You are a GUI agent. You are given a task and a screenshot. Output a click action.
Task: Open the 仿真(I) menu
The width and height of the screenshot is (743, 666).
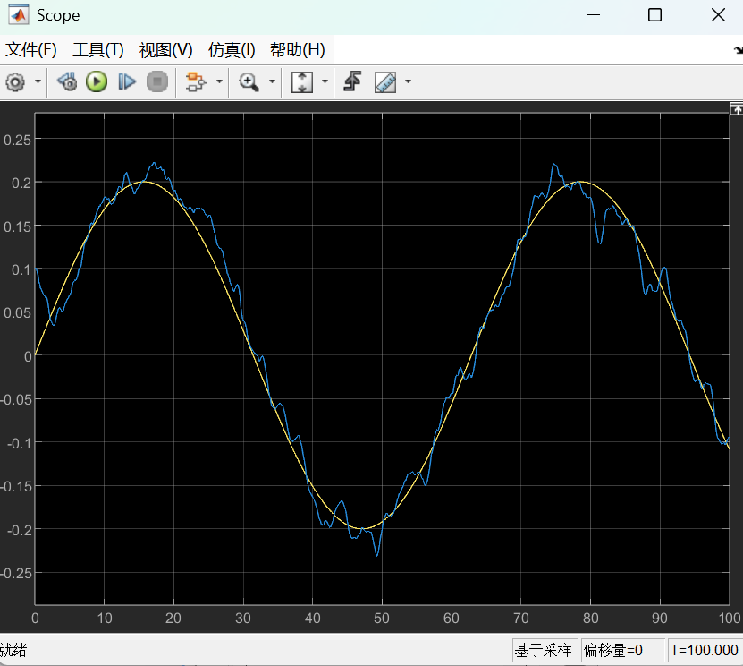[x=232, y=50]
